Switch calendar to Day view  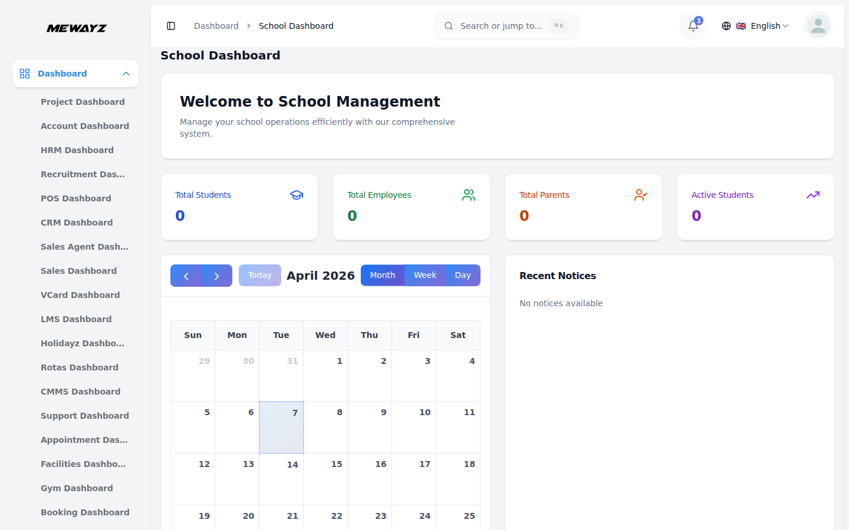tap(463, 275)
